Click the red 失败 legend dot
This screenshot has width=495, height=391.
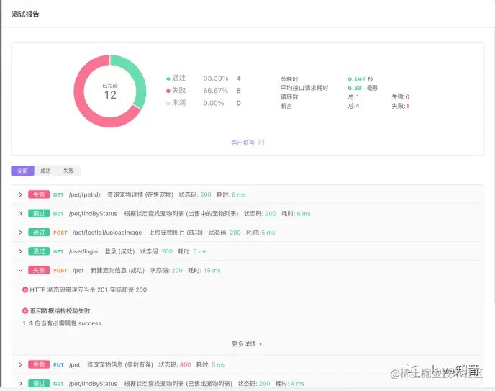click(168, 91)
